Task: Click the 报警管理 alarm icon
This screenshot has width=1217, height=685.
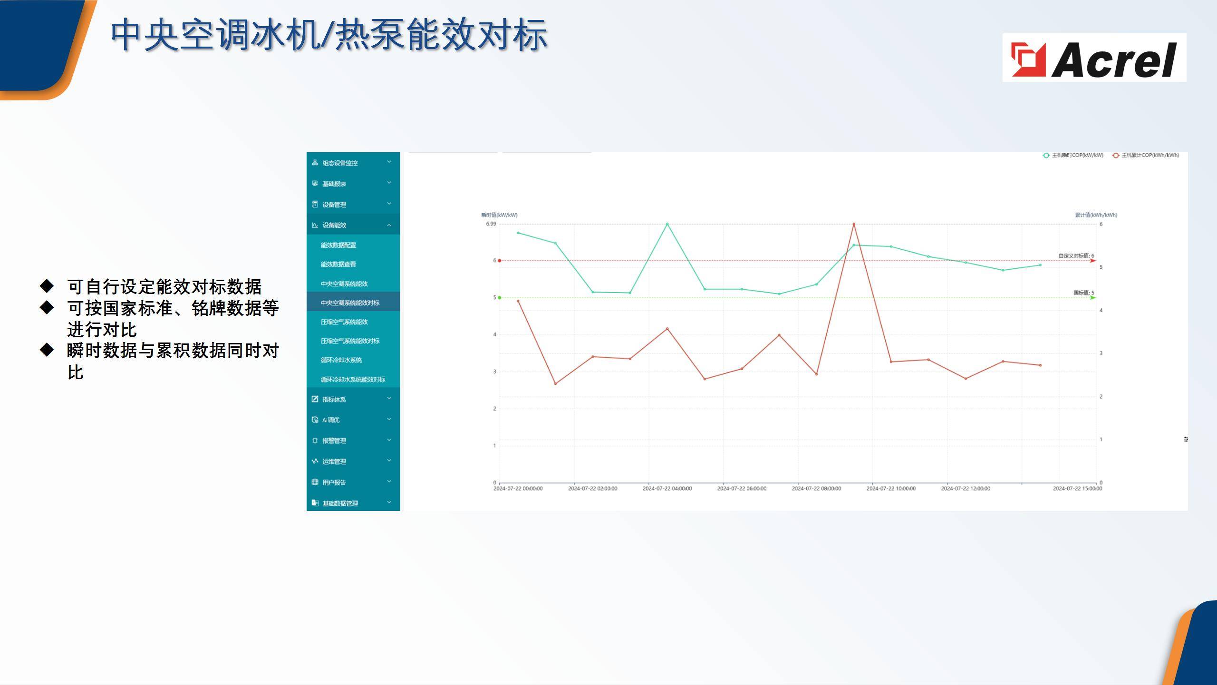Action: point(315,440)
